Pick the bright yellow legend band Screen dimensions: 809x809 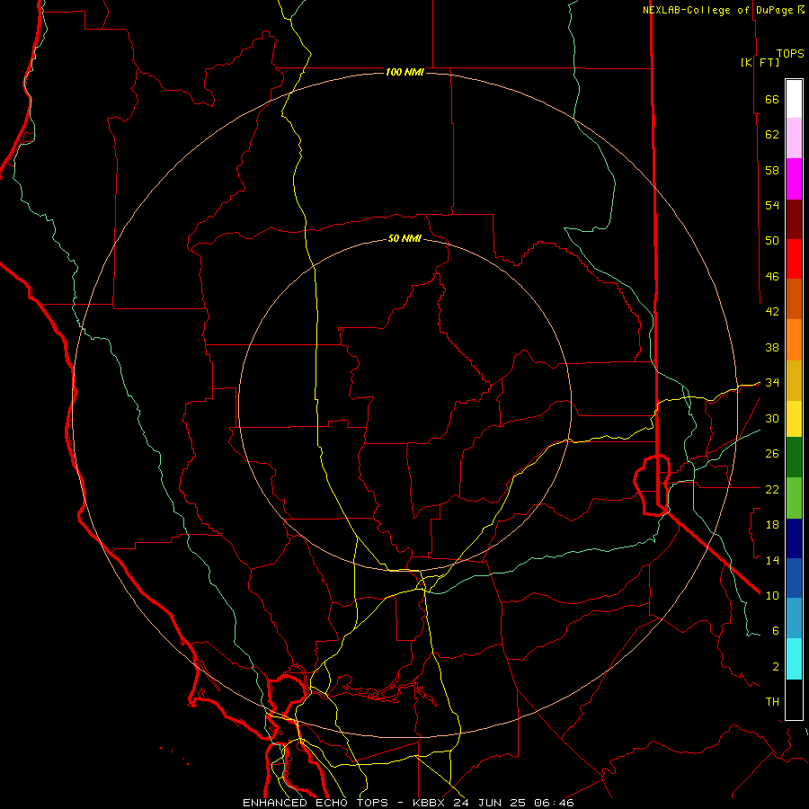(794, 419)
